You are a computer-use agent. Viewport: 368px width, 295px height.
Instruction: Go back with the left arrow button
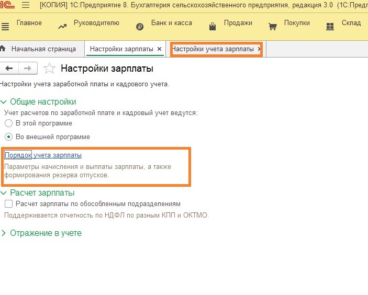(9, 68)
